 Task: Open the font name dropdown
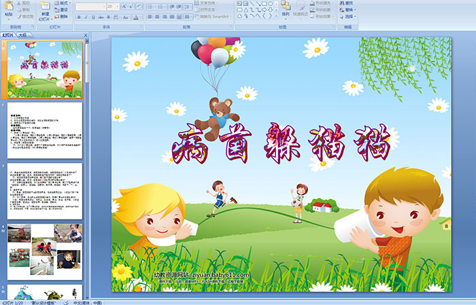[104, 6]
